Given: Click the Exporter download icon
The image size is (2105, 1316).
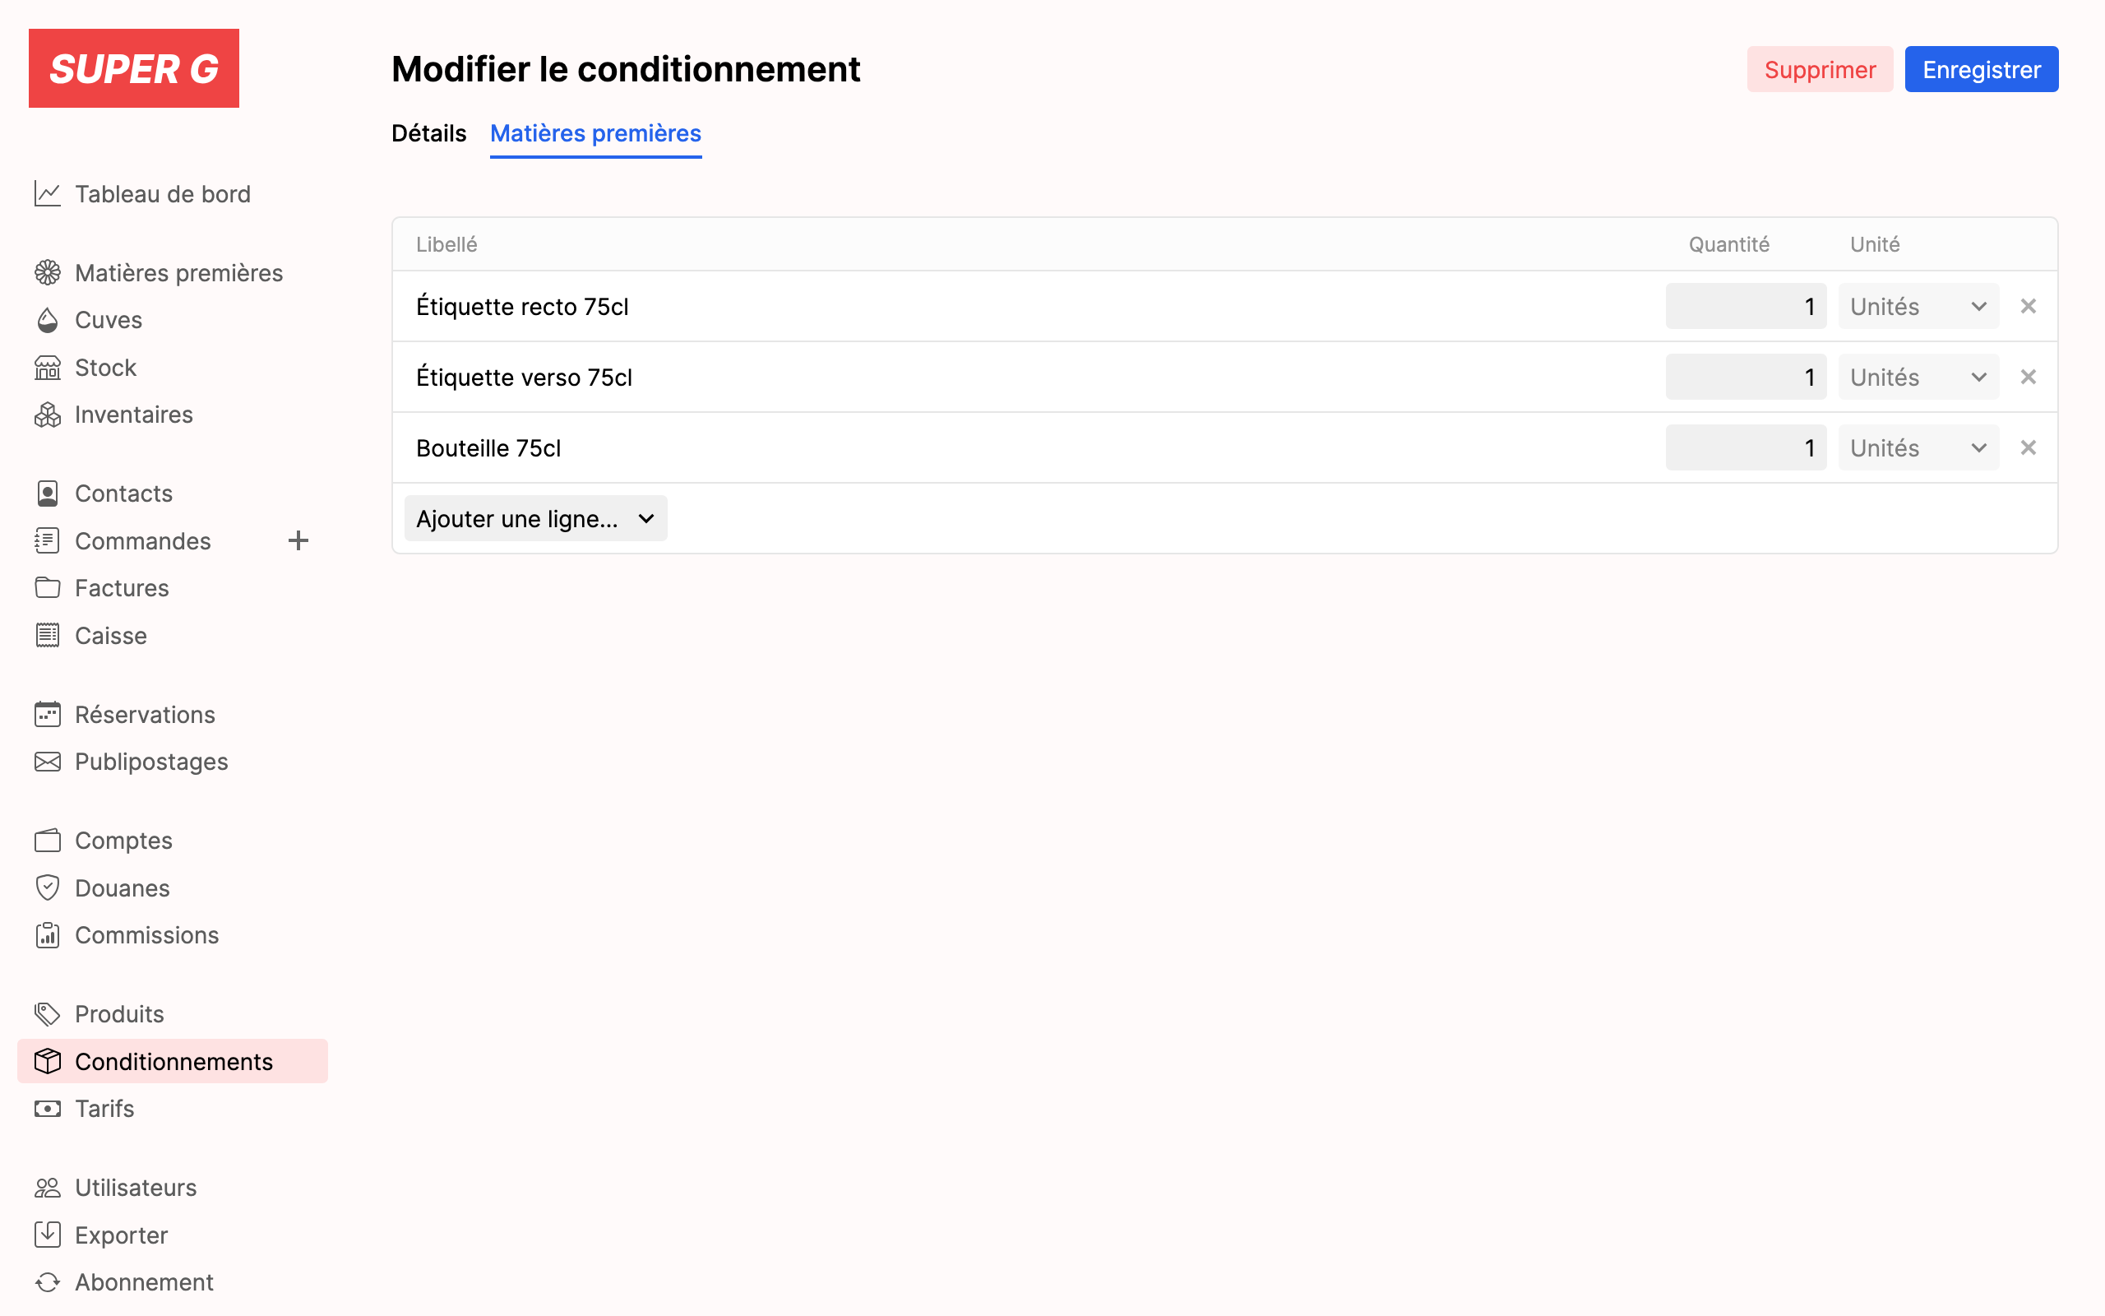Looking at the screenshot, I should [47, 1235].
